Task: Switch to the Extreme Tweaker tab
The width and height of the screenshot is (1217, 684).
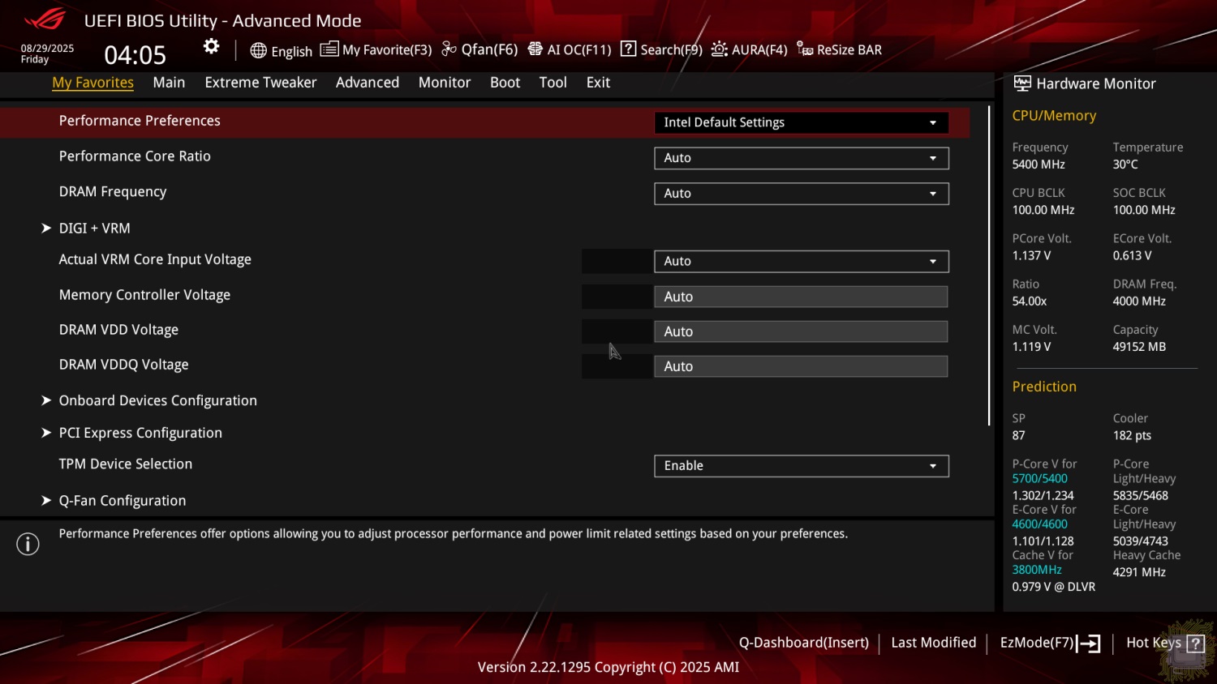Action: tap(260, 83)
